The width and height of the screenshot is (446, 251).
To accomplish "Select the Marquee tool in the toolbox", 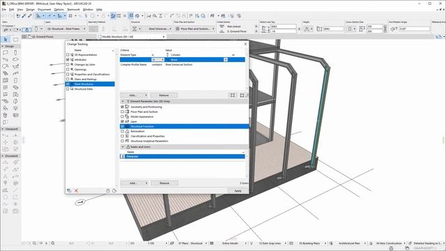I will click(15, 40).
